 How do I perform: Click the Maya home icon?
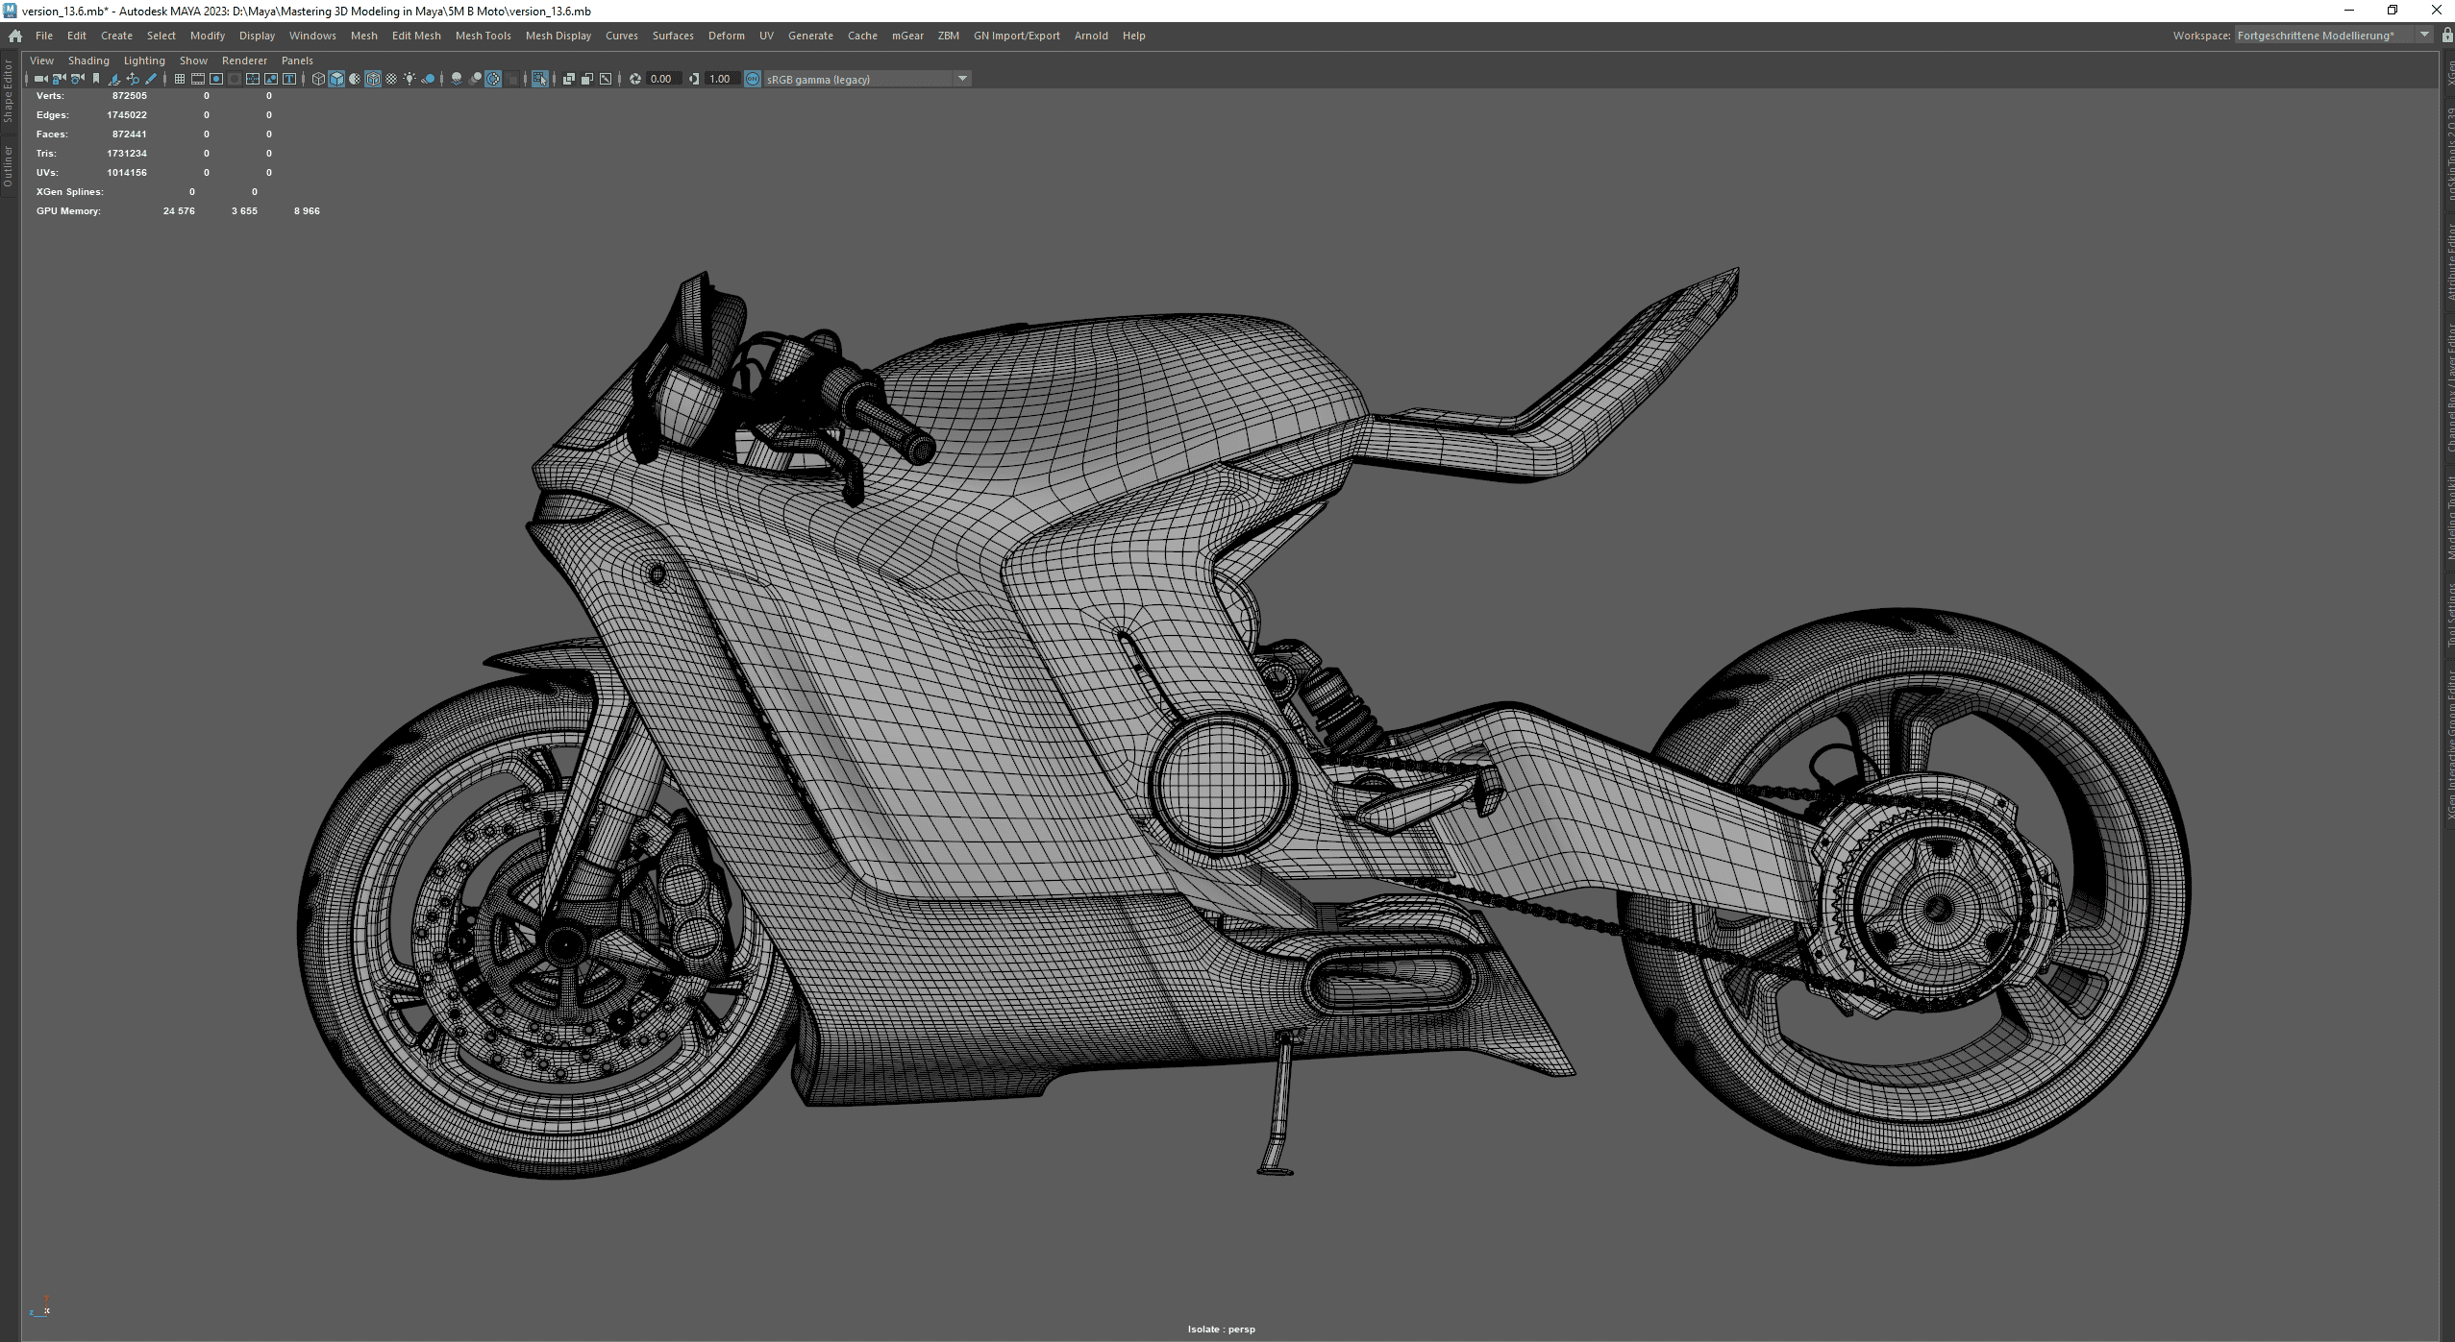(x=15, y=36)
